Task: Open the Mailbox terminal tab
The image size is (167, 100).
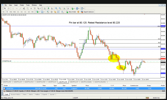Action: coord(37,94)
